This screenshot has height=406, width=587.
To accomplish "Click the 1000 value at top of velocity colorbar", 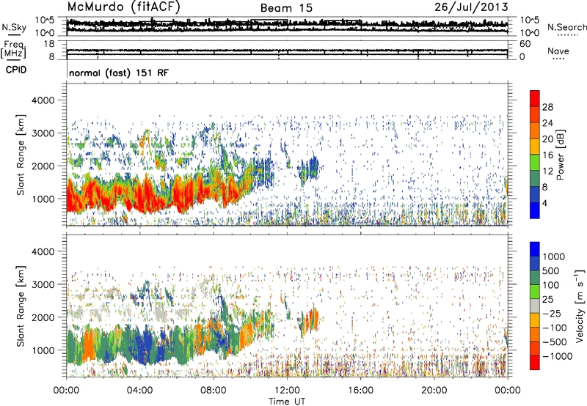I will click(x=553, y=256).
